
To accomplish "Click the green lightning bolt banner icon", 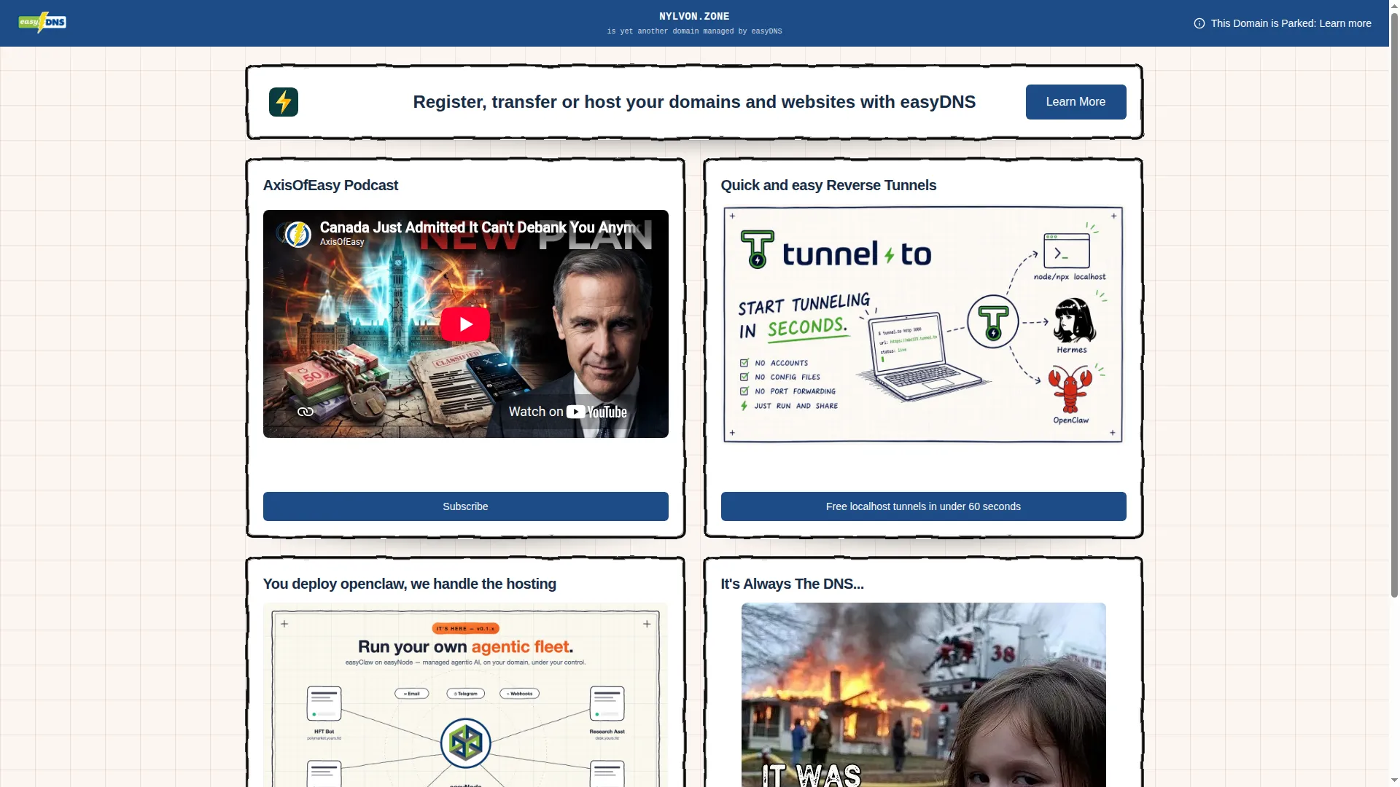I will (284, 102).
